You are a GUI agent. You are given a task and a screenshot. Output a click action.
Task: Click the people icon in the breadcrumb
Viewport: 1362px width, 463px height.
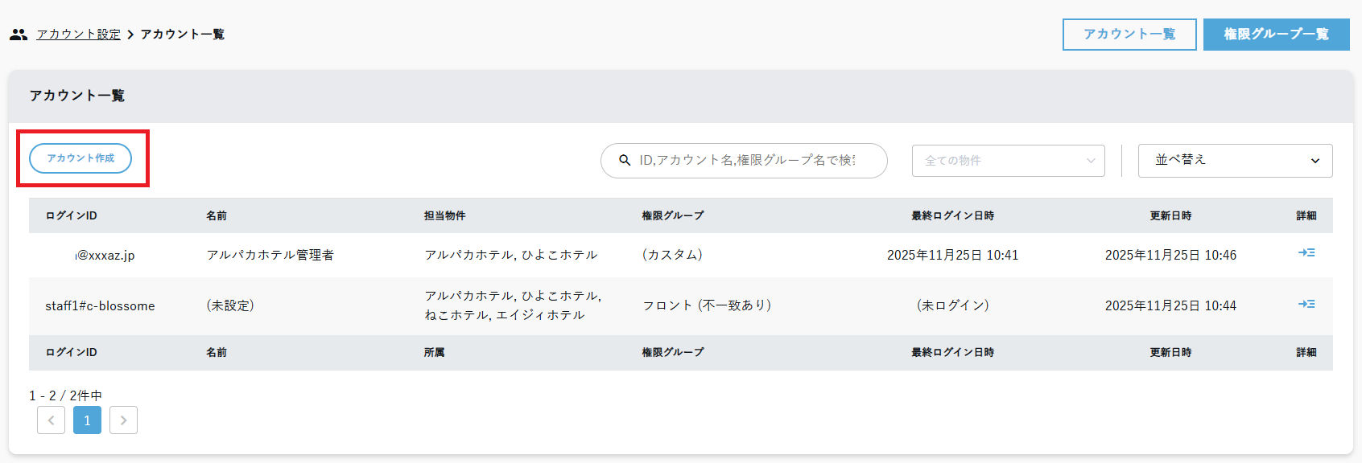coord(19,35)
